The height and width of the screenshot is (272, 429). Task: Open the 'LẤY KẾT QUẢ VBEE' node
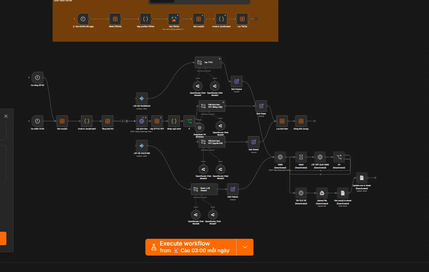320,157
